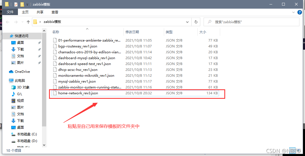The width and height of the screenshot is (305, 156).
Task: Select file bgp-routeway_rev1.json
Action: coord(78,46)
